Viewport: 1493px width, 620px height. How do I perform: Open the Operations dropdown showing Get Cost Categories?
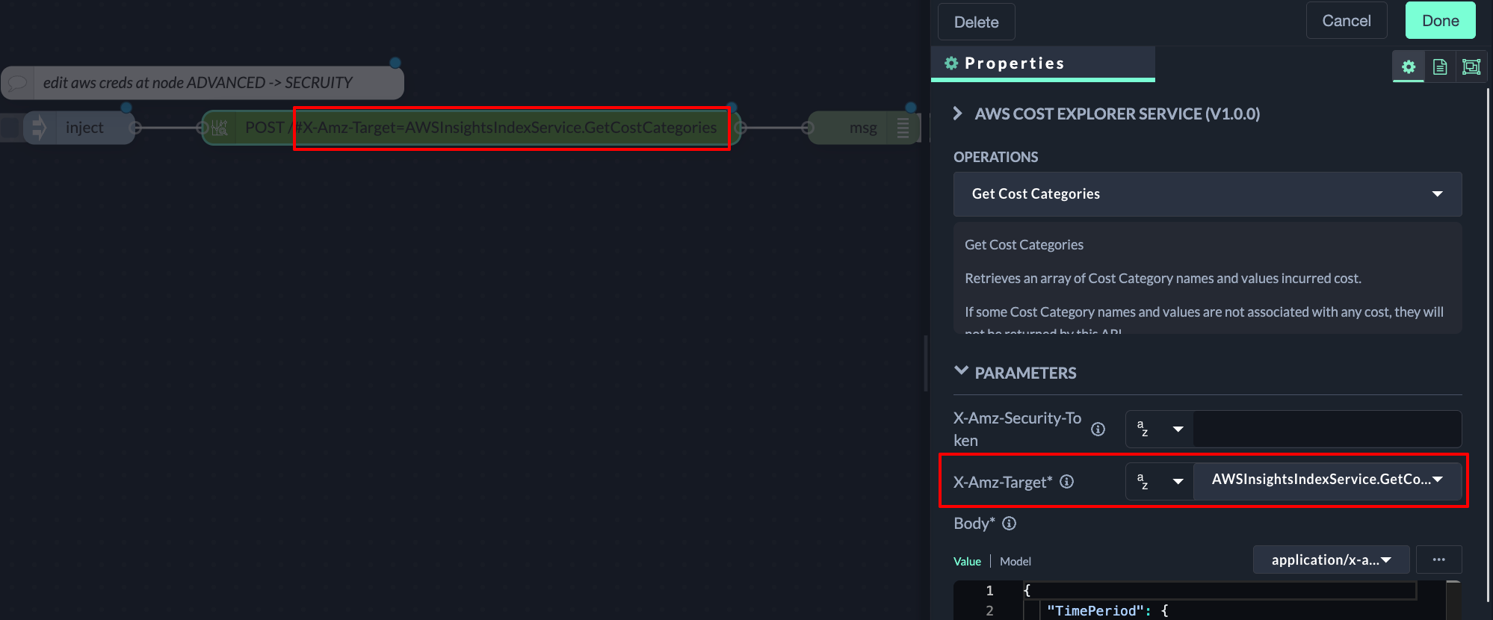click(1207, 194)
